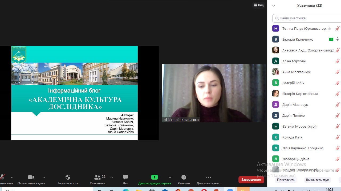Screen dimensions: 341x191
Task: Collapse participants panel with top-left chevron
Action: click(274, 6)
